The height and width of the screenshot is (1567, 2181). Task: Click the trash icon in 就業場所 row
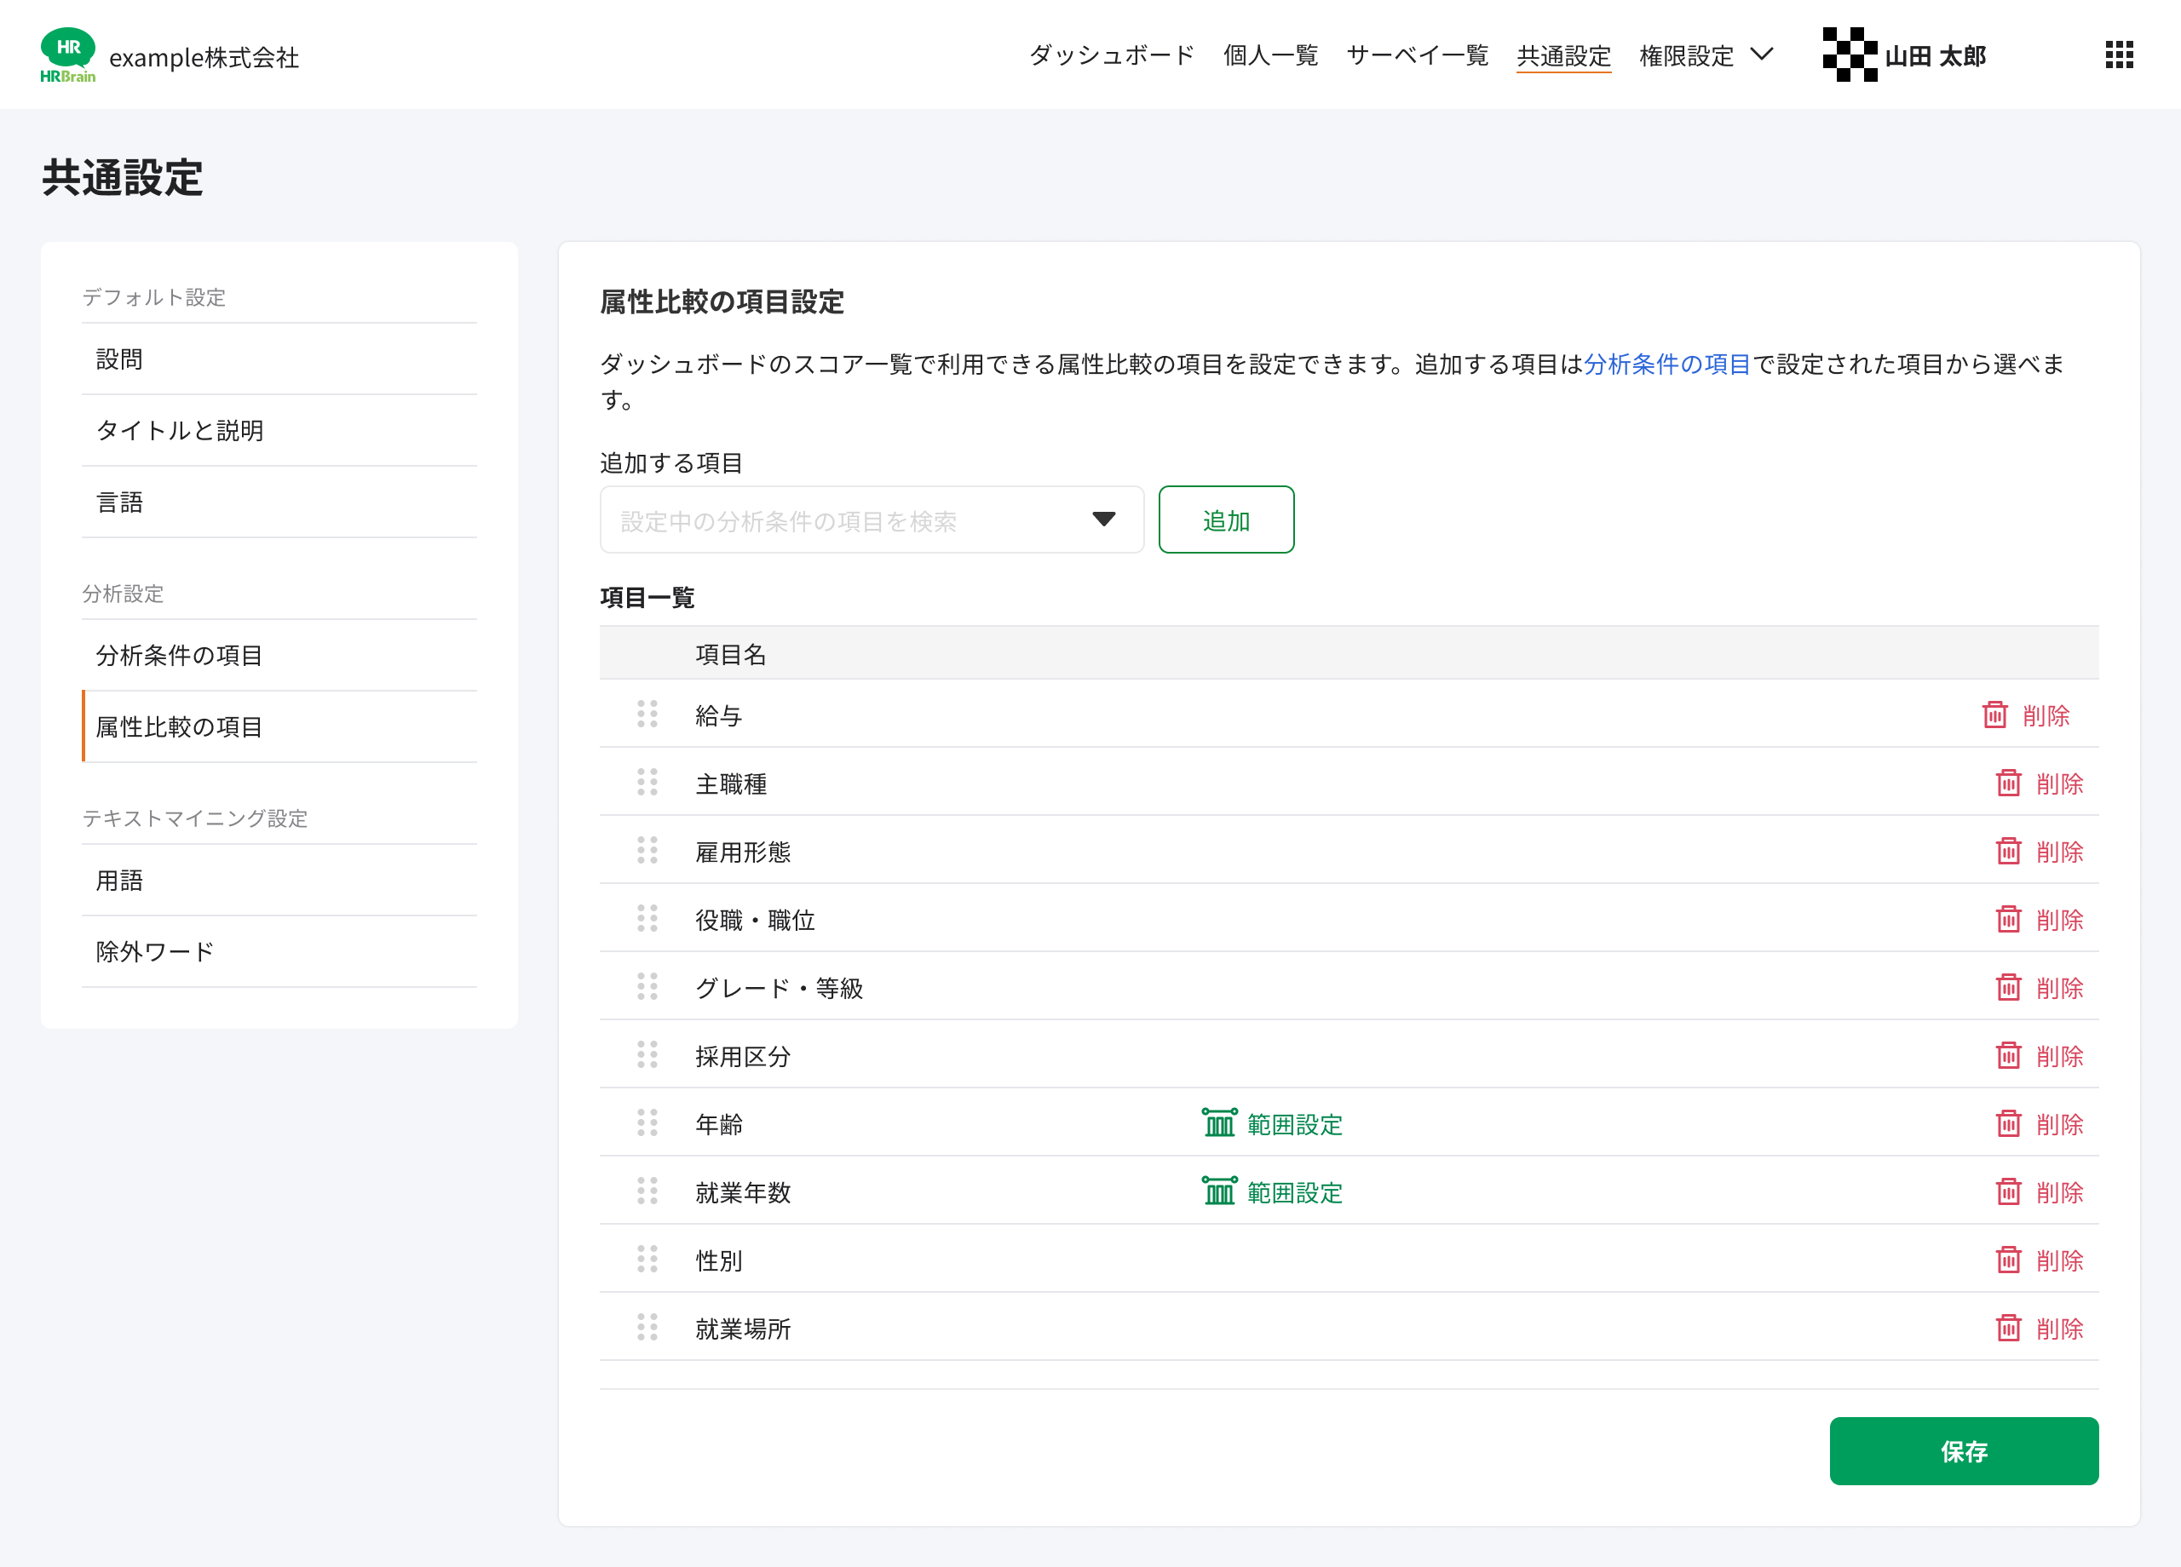click(x=2008, y=1328)
